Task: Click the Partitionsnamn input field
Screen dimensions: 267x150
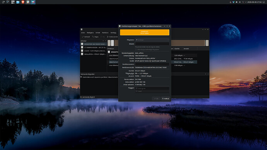Action: (152, 64)
